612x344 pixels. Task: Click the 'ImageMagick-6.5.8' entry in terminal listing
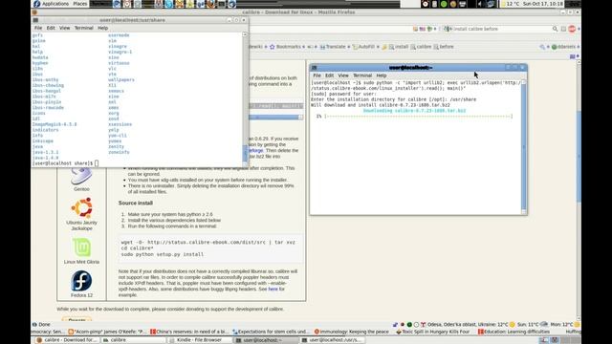coord(55,124)
